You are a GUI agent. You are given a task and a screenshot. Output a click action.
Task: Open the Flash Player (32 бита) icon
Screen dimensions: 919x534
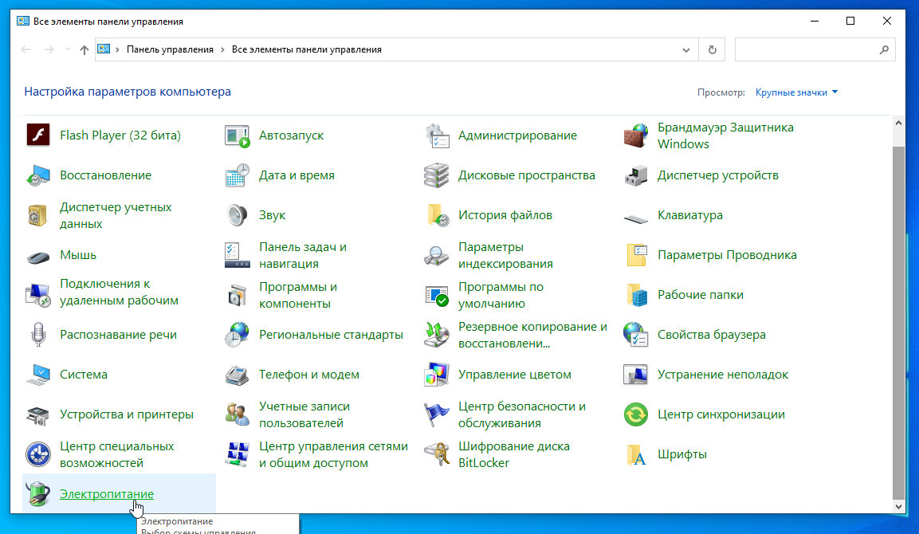coord(38,135)
